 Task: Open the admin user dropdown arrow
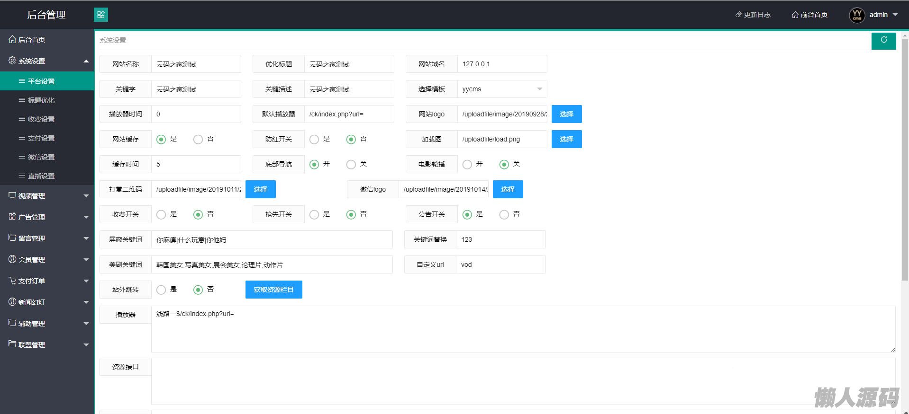point(895,15)
